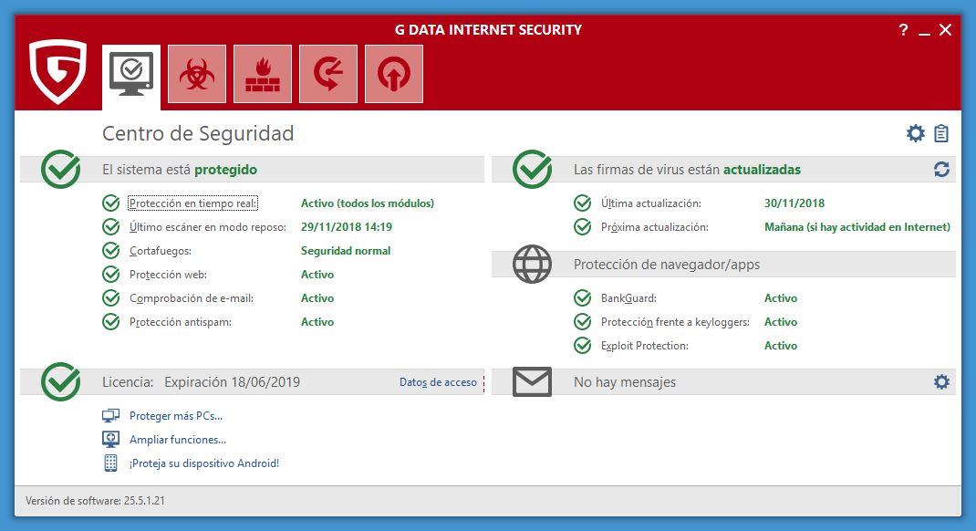This screenshot has width=976, height=531.
Task: Open Protección antispam options
Action: click(x=181, y=322)
